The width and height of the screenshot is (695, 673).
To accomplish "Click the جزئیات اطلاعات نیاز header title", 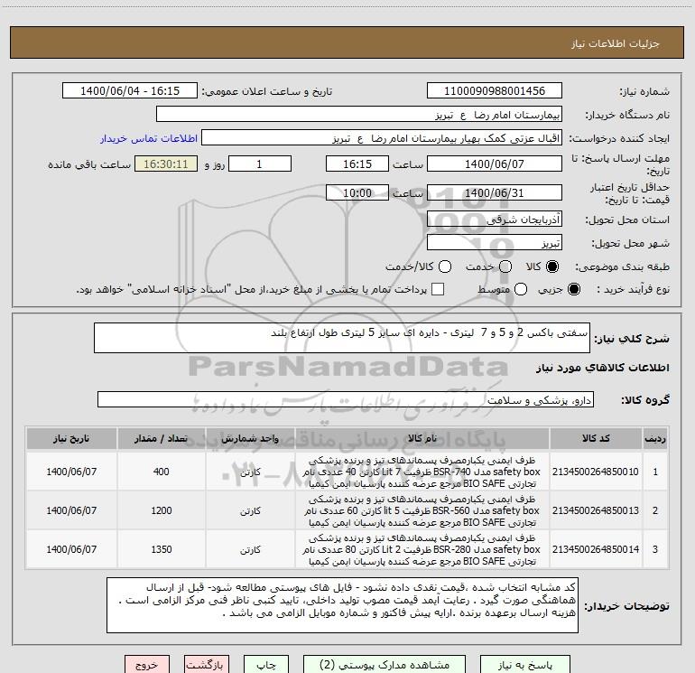I will coord(616,43).
